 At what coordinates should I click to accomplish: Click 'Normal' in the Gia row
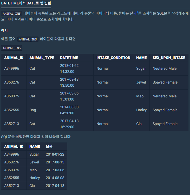pyautogui.click(x=103, y=124)
